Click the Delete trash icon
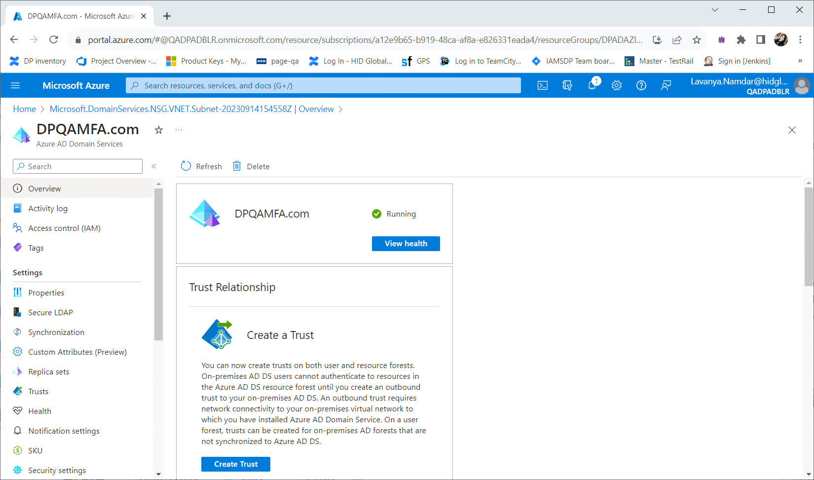This screenshot has height=480, width=814. point(237,166)
